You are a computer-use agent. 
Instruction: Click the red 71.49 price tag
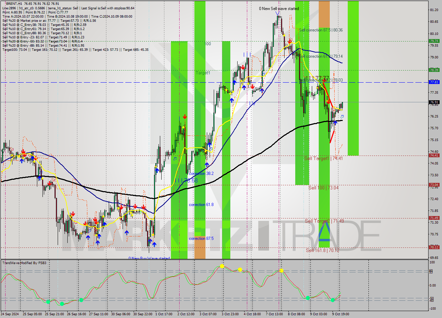(434, 218)
